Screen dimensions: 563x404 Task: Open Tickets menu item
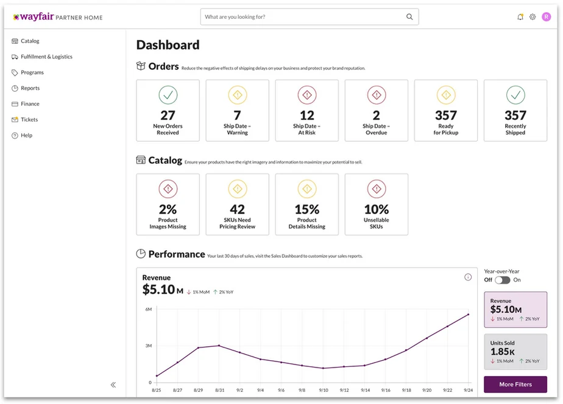click(x=29, y=120)
